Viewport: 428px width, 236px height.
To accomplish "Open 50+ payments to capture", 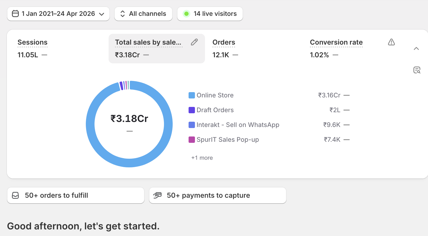I will (218, 195).
